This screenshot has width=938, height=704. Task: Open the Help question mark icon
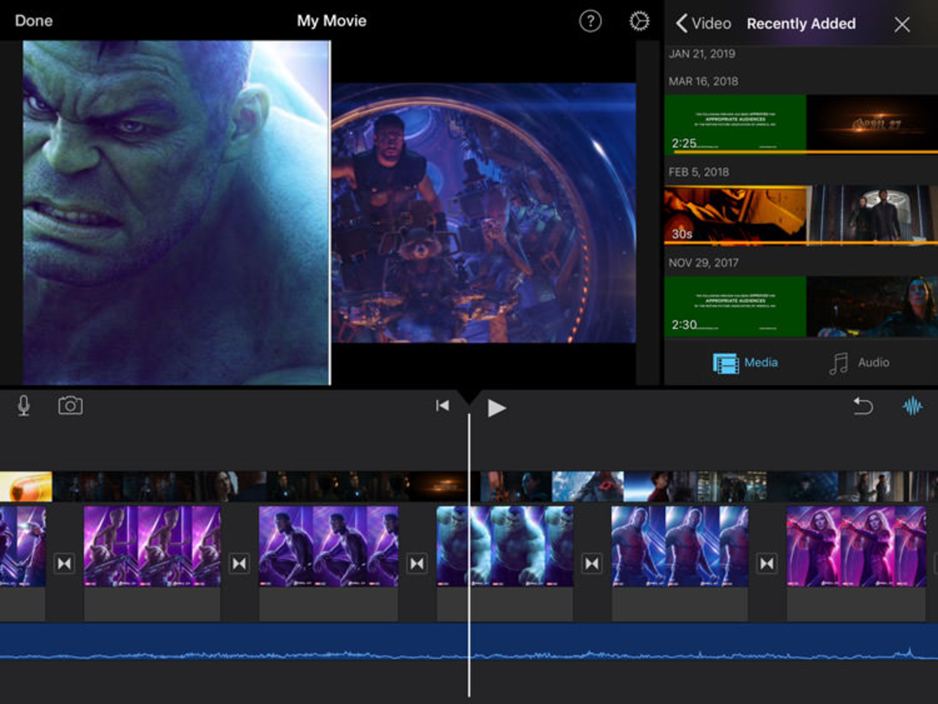click(x=591, y=21)
